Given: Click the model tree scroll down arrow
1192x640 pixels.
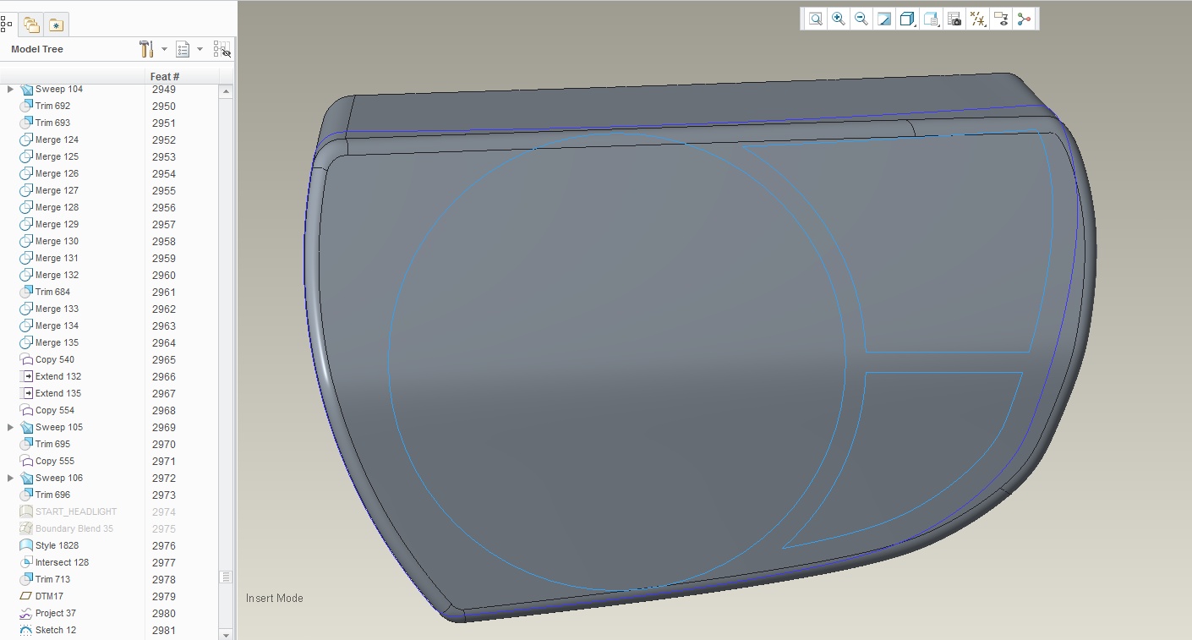Looking at the screenshot, I should 226,634.
